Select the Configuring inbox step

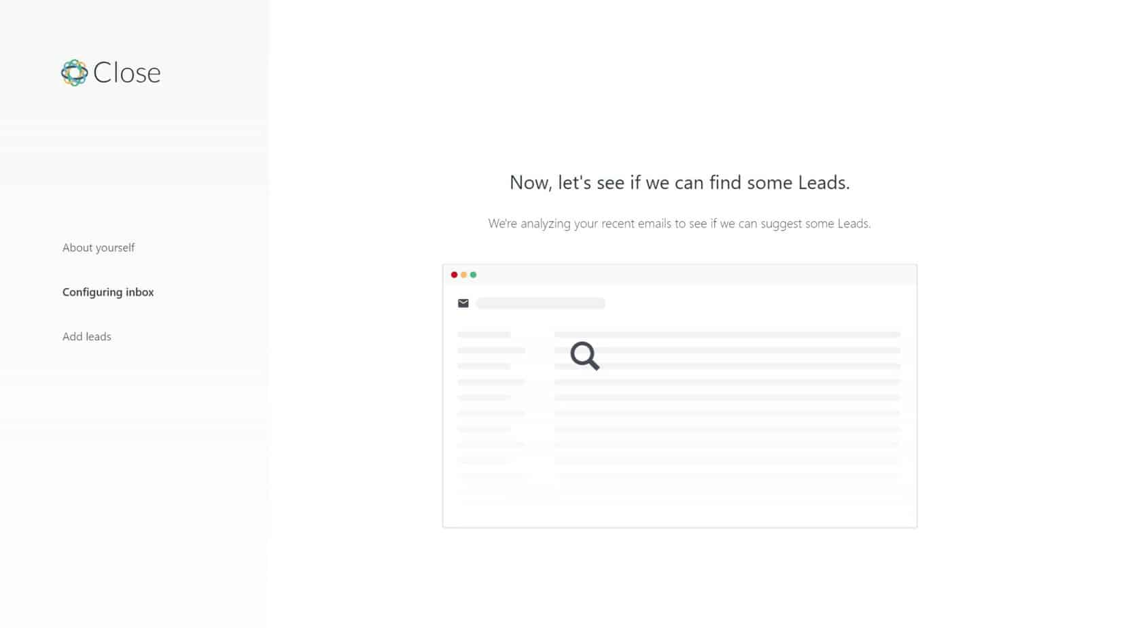(108, 292)
